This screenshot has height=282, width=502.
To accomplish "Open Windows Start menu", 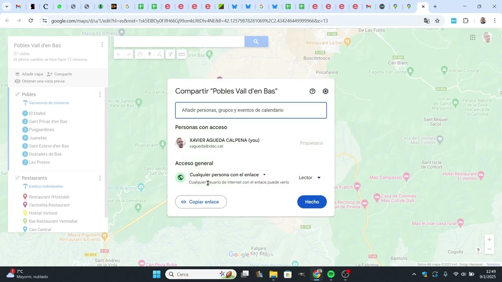I will pos(156,274).
